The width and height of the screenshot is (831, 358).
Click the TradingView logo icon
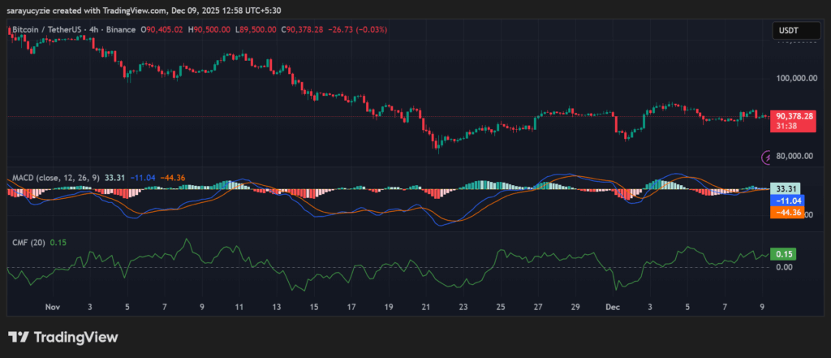pos(19,337)
